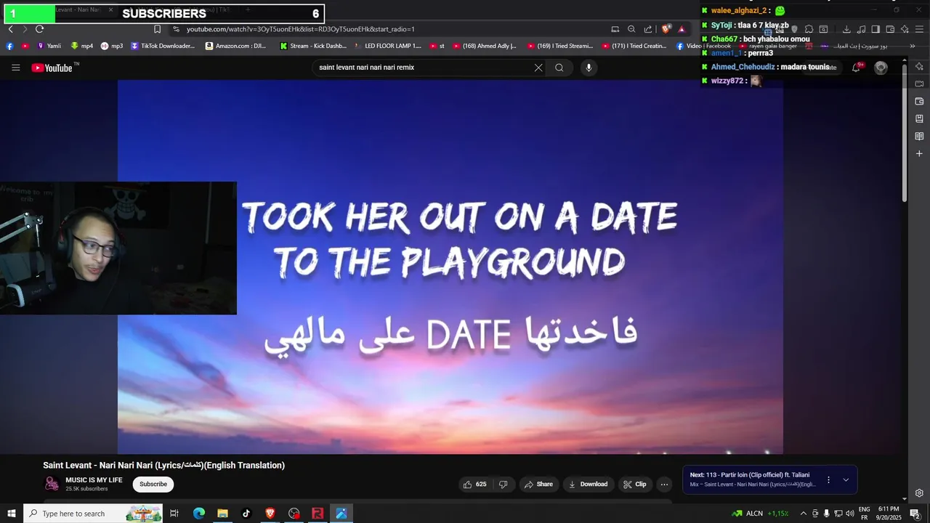Click the page vertical scrollbar
The height and width of the screenshot is (523, 930).
(905, 134)
